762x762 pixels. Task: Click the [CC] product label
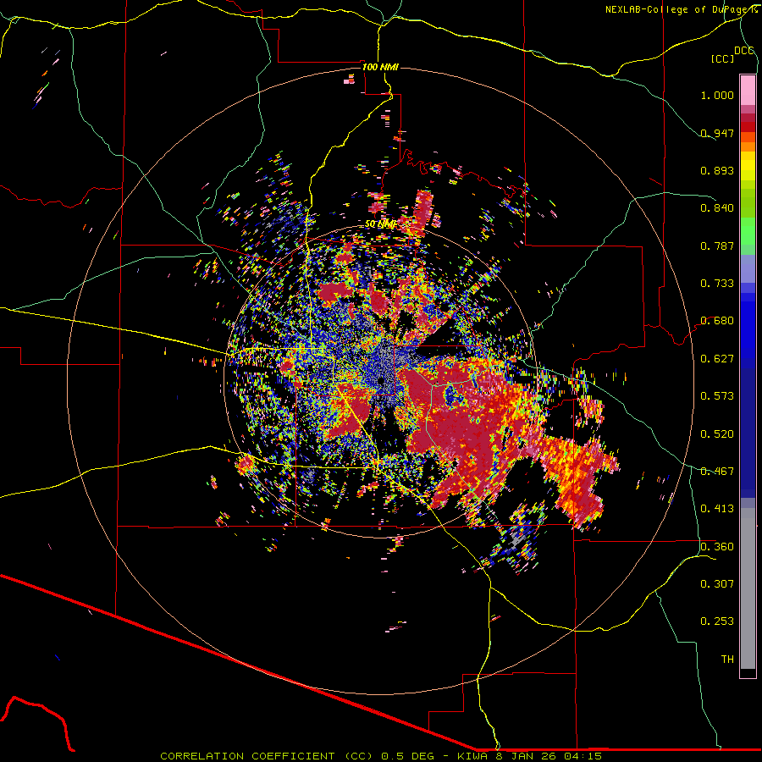722,58
